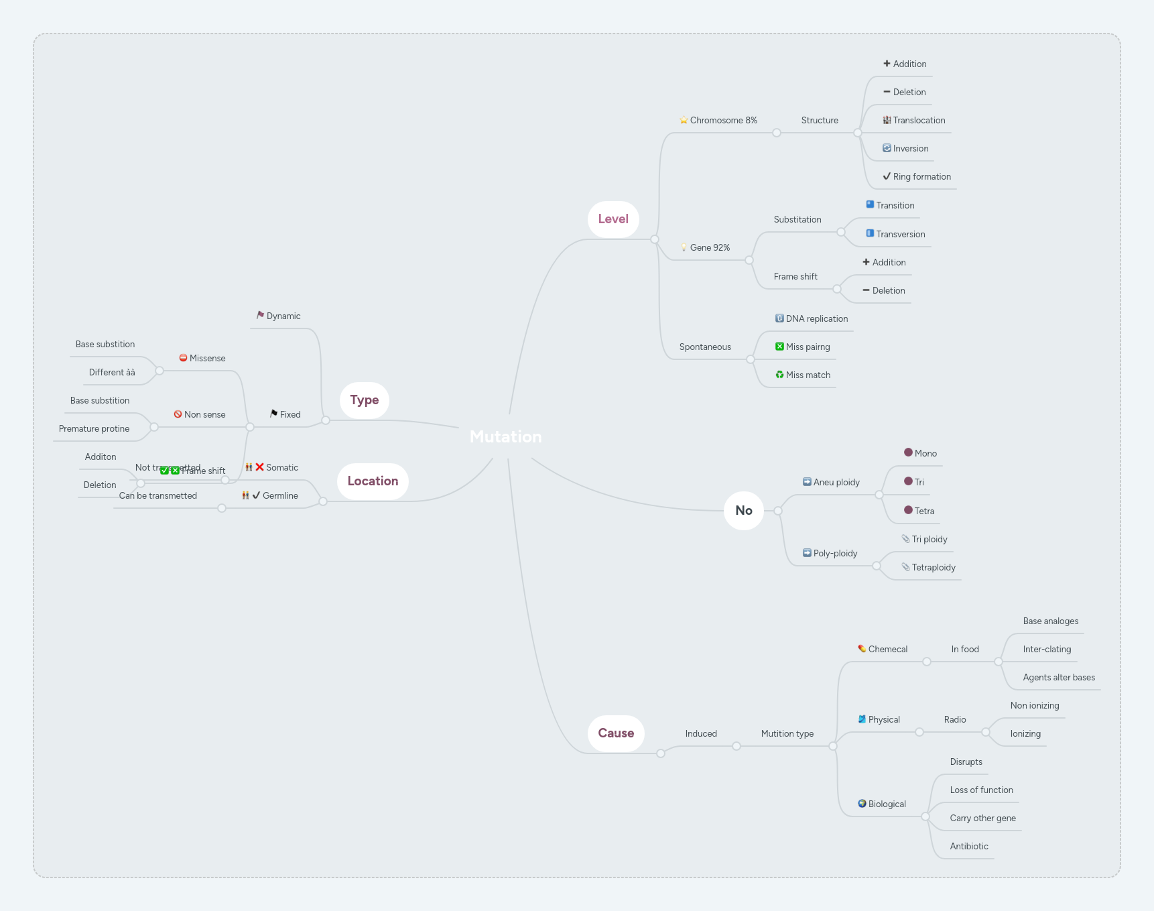Collapse the Aneu ploidy subtopics using its dot
1154x911 pixels.
[x=879, y=495]
